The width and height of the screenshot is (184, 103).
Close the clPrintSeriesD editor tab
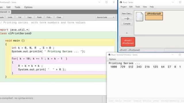(x=9, y=12)
